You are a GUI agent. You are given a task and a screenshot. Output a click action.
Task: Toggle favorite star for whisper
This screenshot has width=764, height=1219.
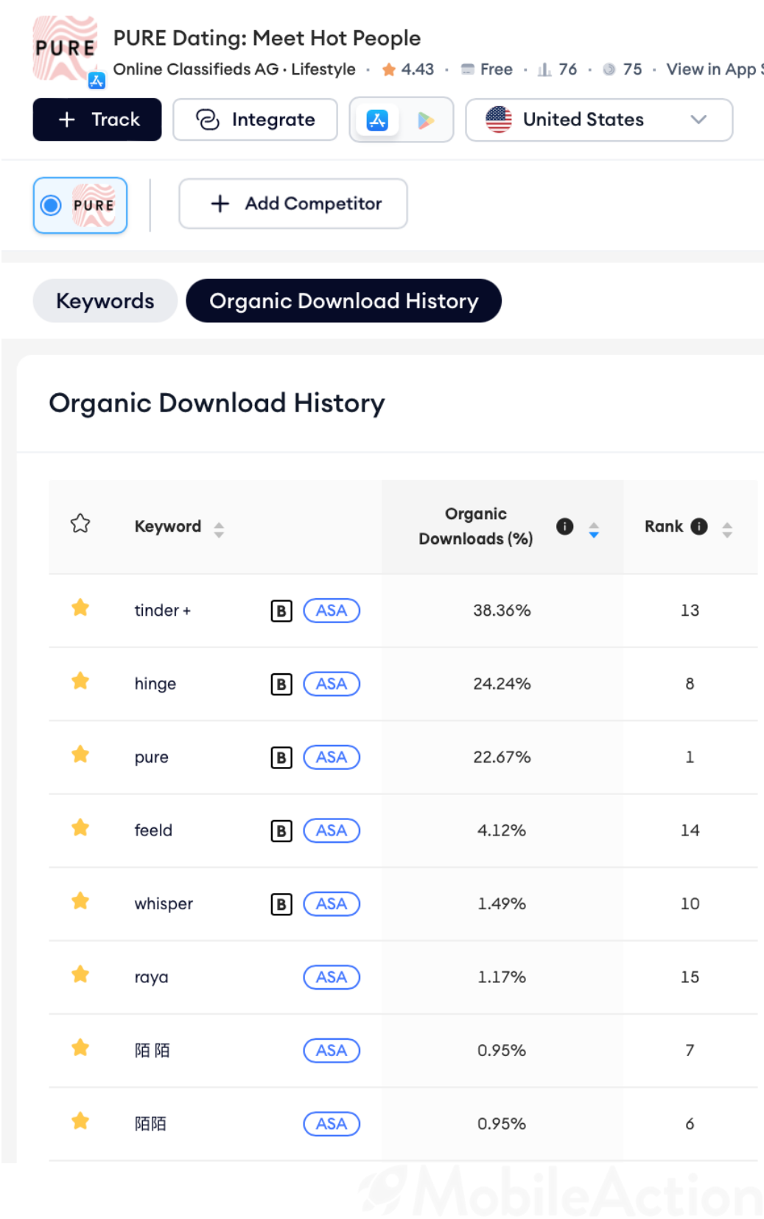[80, 901]
